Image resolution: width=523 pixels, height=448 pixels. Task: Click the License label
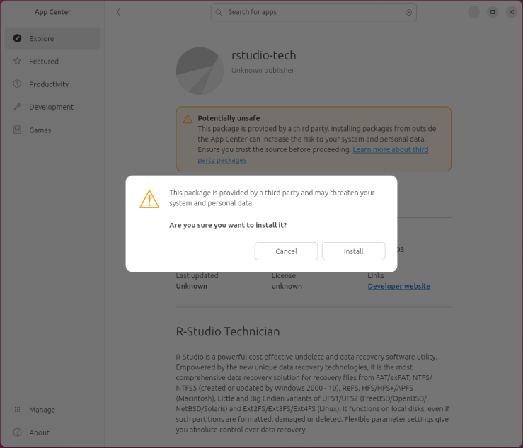pyautogui.click(x=284, y=276)
